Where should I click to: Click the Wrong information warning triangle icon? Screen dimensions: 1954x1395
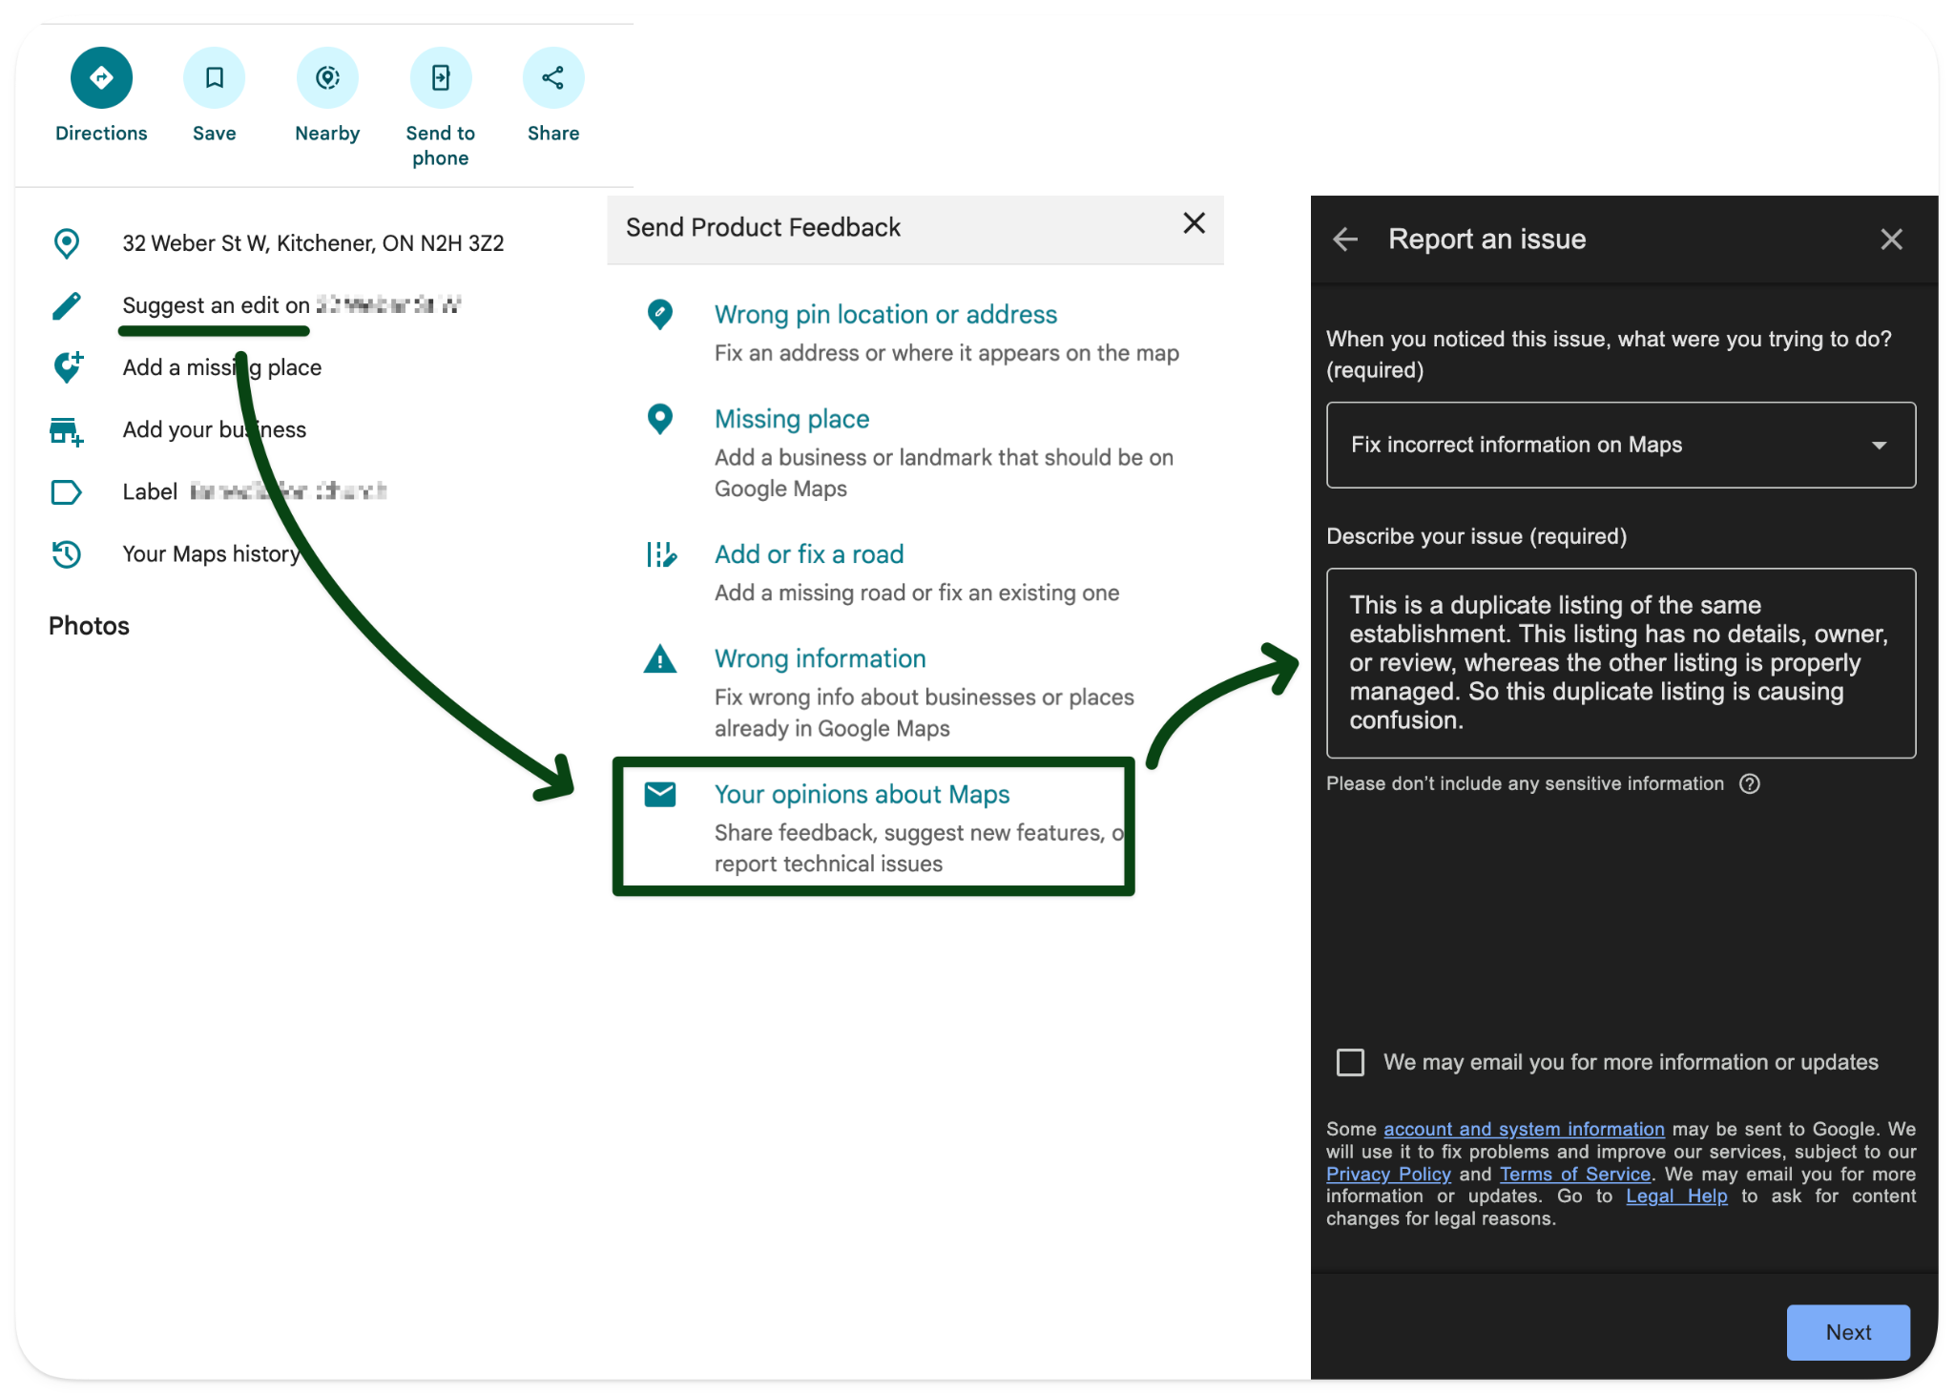point(660,658)
